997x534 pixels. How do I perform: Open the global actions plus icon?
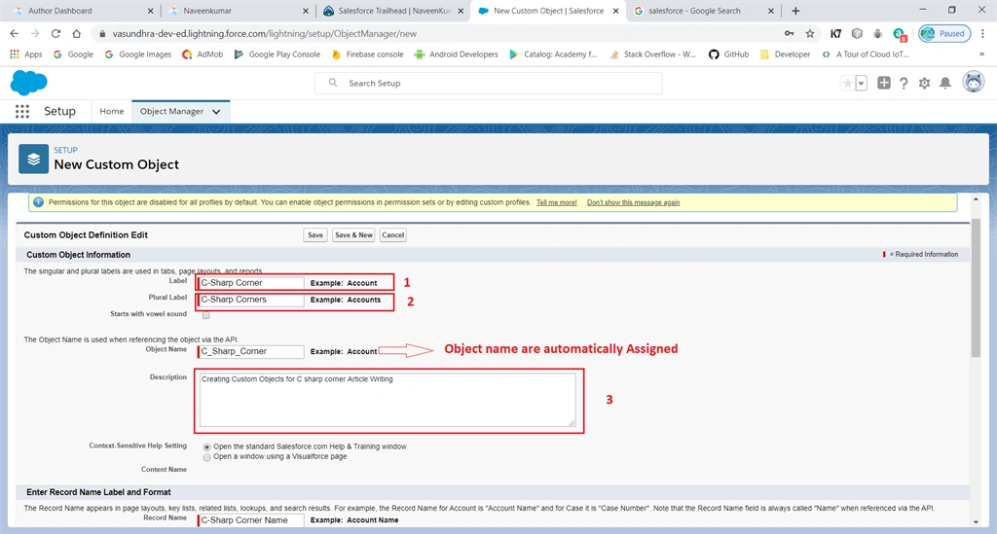coord(884,83)
